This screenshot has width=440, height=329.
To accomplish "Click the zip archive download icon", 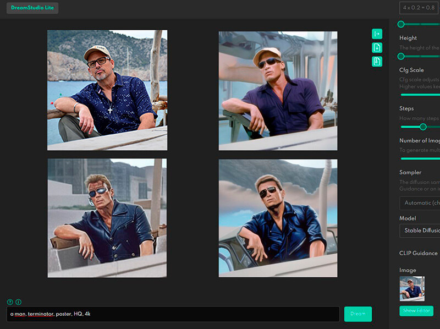I will coord(377,61).
